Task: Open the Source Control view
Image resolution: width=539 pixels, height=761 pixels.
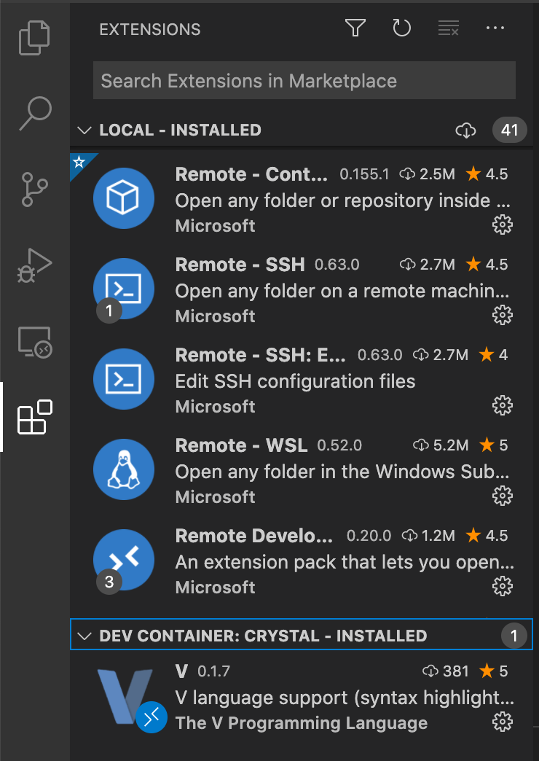Action: (34, 190)
